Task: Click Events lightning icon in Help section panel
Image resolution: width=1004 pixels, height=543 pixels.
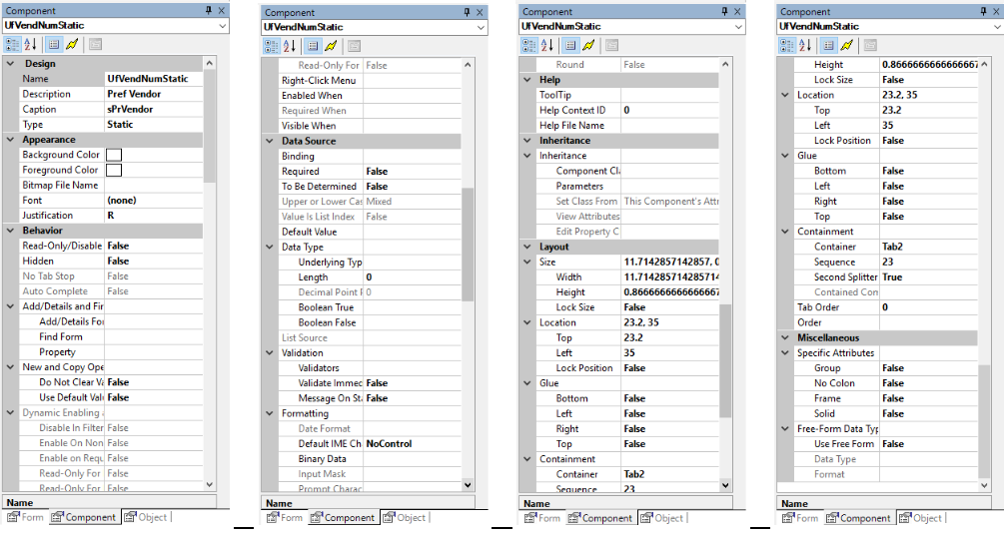Action: (x=588, y=45)
